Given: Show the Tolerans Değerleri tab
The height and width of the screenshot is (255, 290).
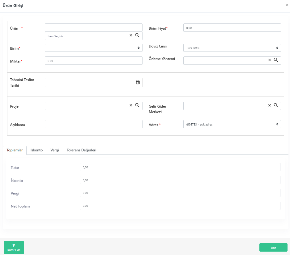Looking at the screenshot, I should 82,150.
